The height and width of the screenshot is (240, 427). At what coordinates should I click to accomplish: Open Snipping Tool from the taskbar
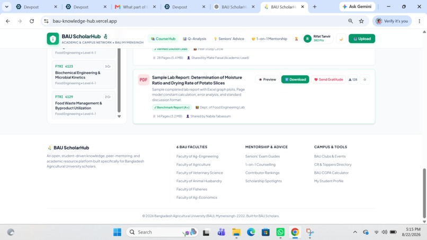pyautogui.click(x=309, y=232)
